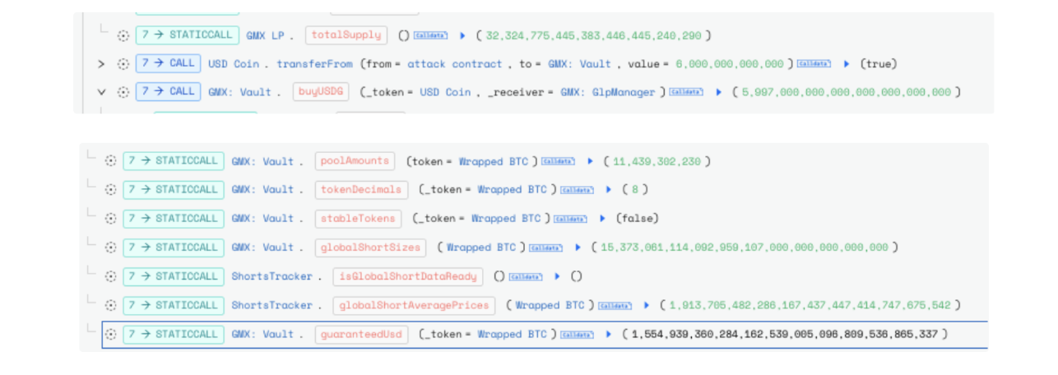The height and width of the screenshot is (375, 1058).
Task: Click the locate icon on the poolAmounts row
Action: 110,161
